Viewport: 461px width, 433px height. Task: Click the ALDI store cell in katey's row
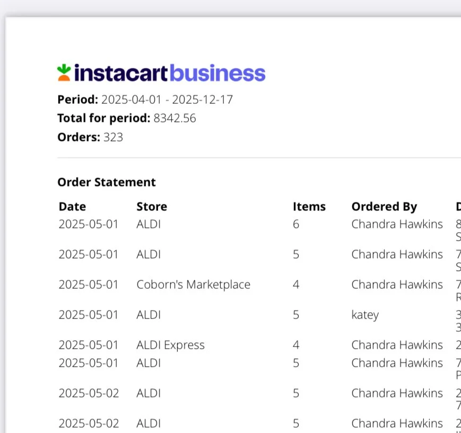coord(149,315)
